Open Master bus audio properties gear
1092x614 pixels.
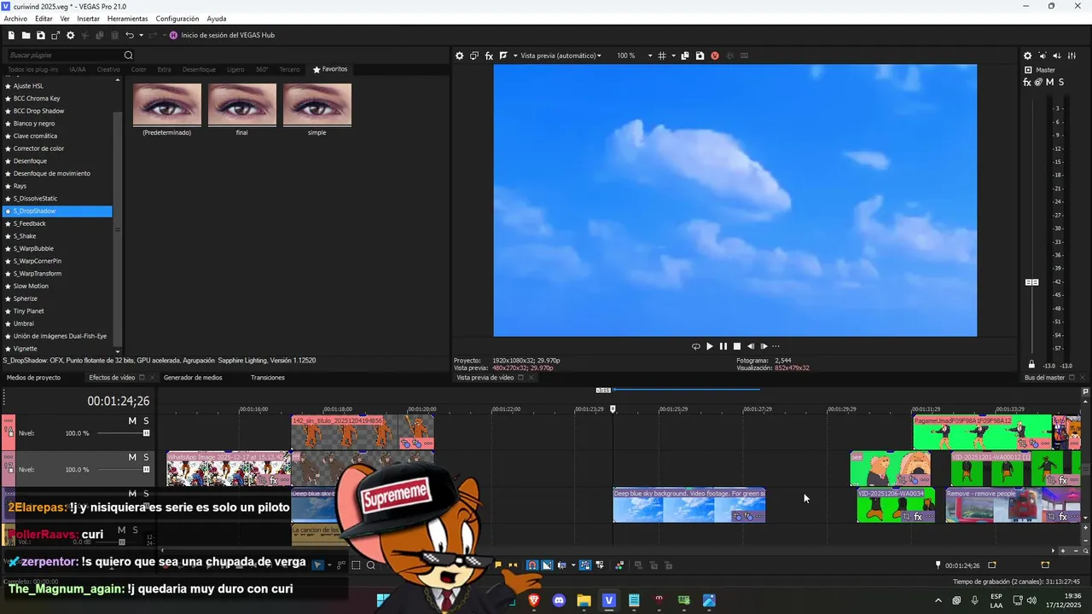coord(1027,55)
